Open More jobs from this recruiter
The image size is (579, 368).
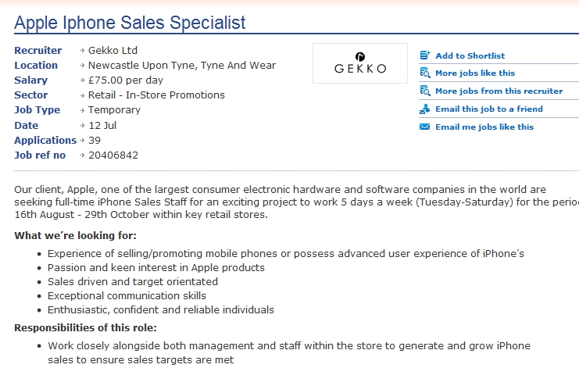tap(499, 91)
